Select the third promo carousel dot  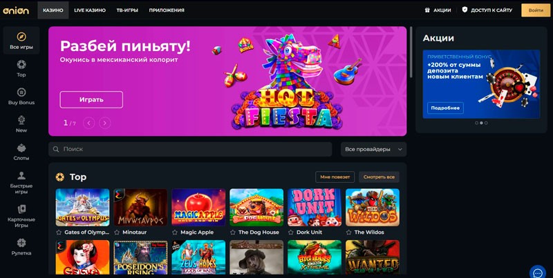(x=486, y=123)
